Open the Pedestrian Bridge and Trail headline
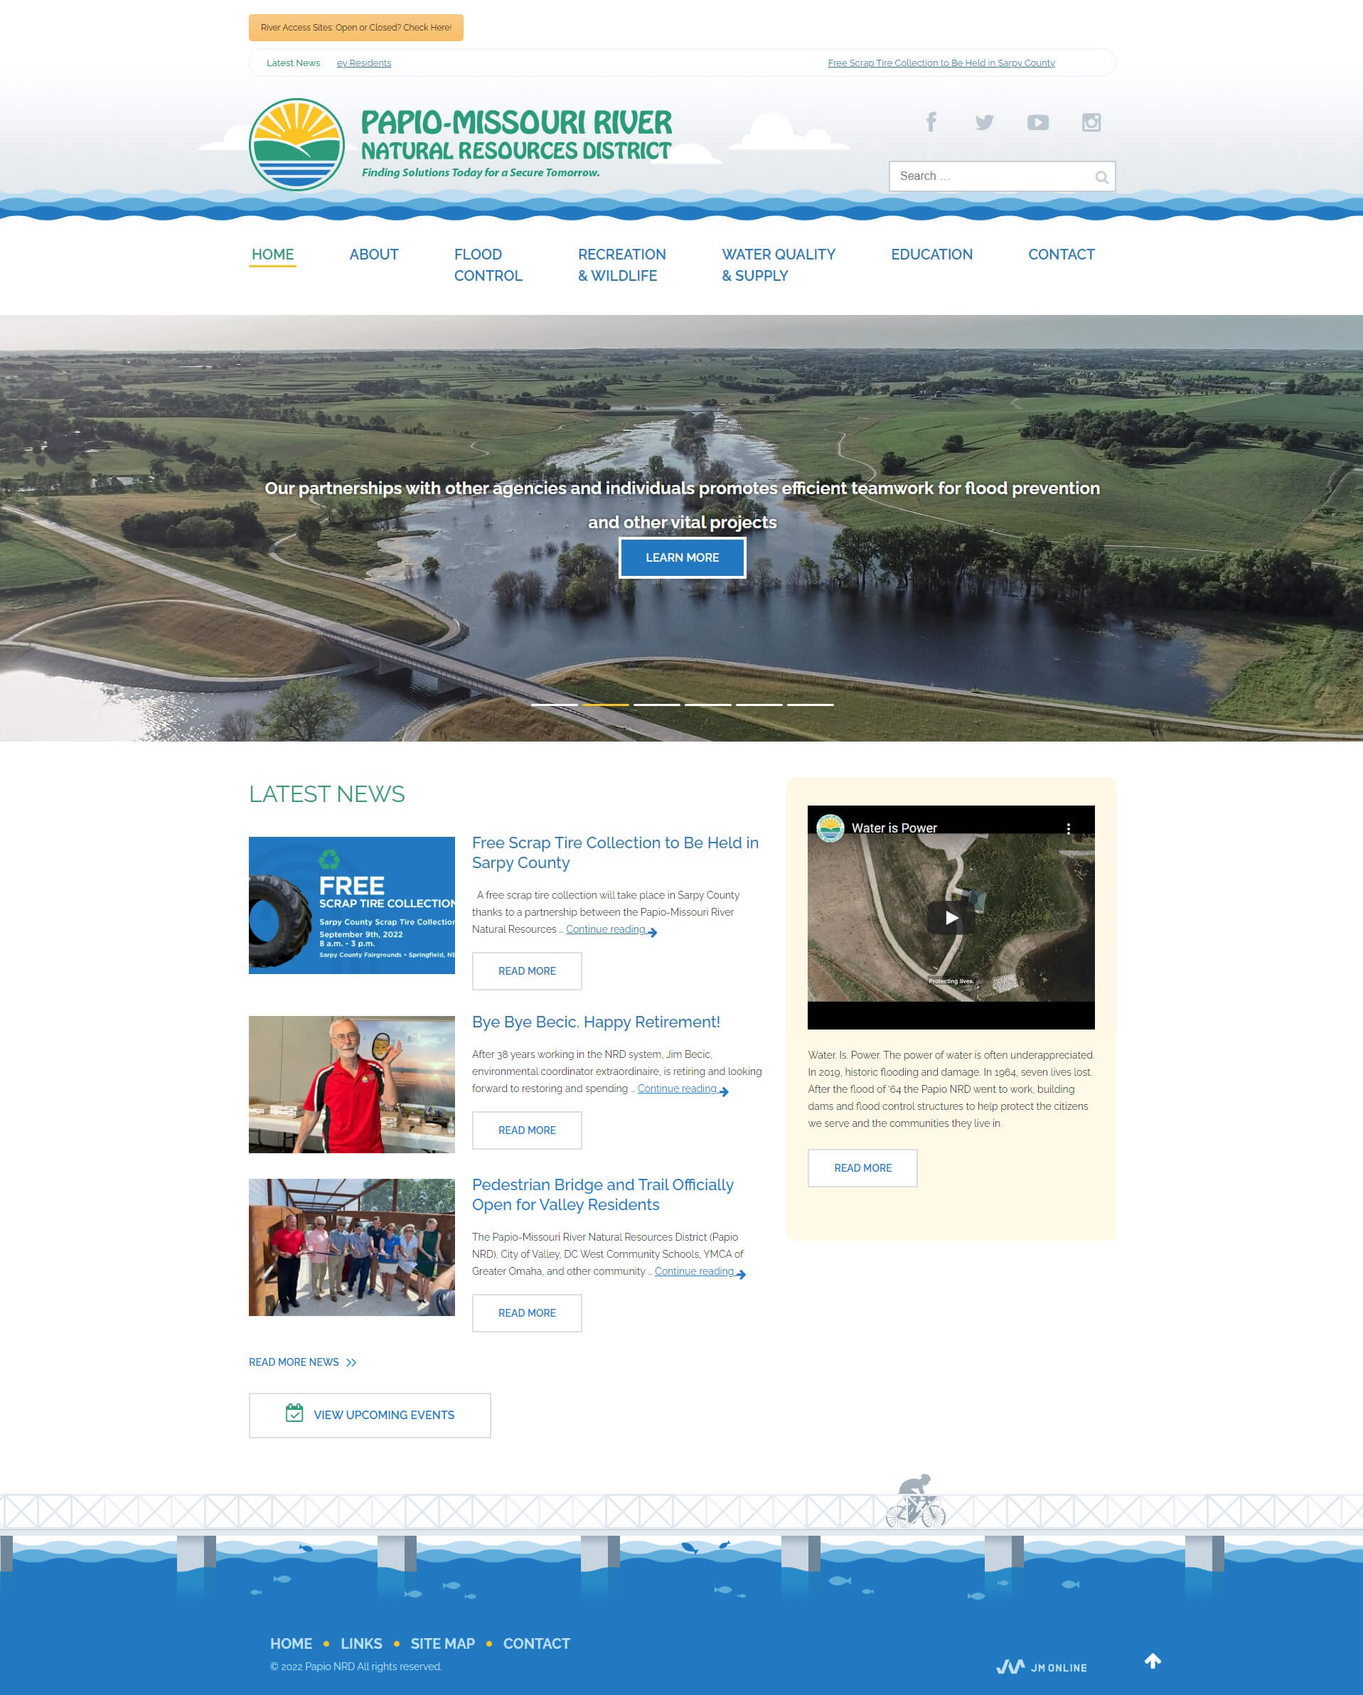The image size is (1363, 1695). [x=602, y=1194]
